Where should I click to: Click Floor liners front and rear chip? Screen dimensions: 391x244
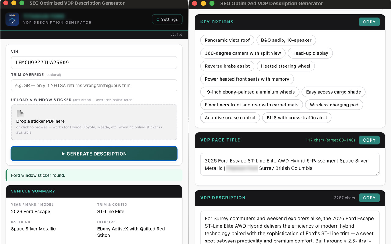252,105
